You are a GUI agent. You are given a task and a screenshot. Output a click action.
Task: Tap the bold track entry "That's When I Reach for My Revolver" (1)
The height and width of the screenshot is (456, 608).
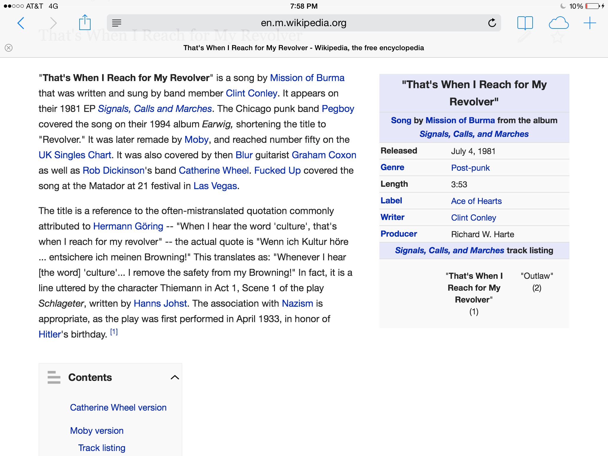coord(474,294)
